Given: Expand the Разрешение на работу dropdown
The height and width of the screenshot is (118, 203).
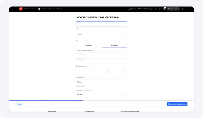Looking at the screenshot, I should pyautogui.click(x=101, y=95).
